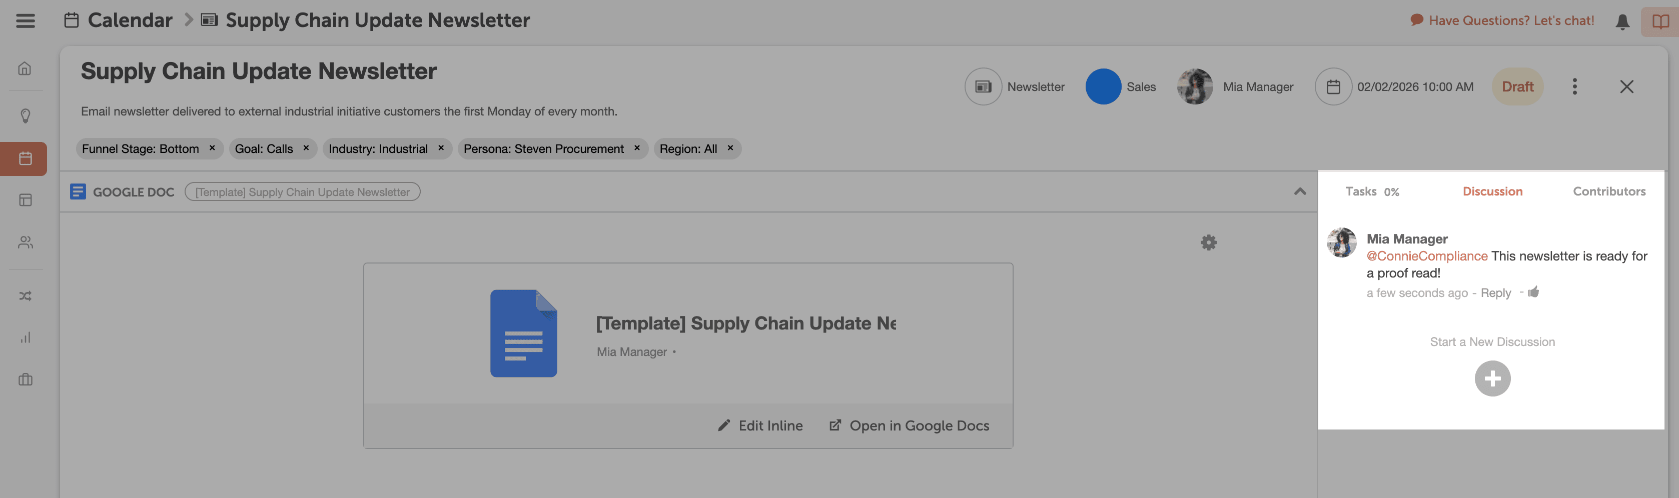
Task: Open the three-dot more options menu
Action: coord(1574,86)
